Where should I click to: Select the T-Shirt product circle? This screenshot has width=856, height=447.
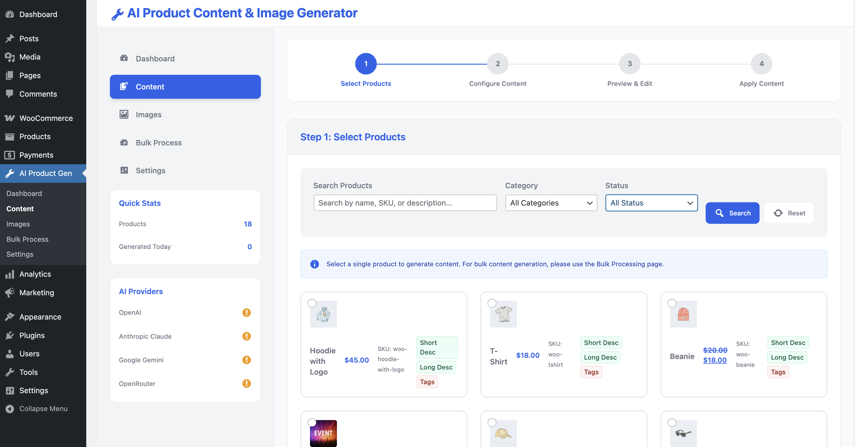coord(492,303)
